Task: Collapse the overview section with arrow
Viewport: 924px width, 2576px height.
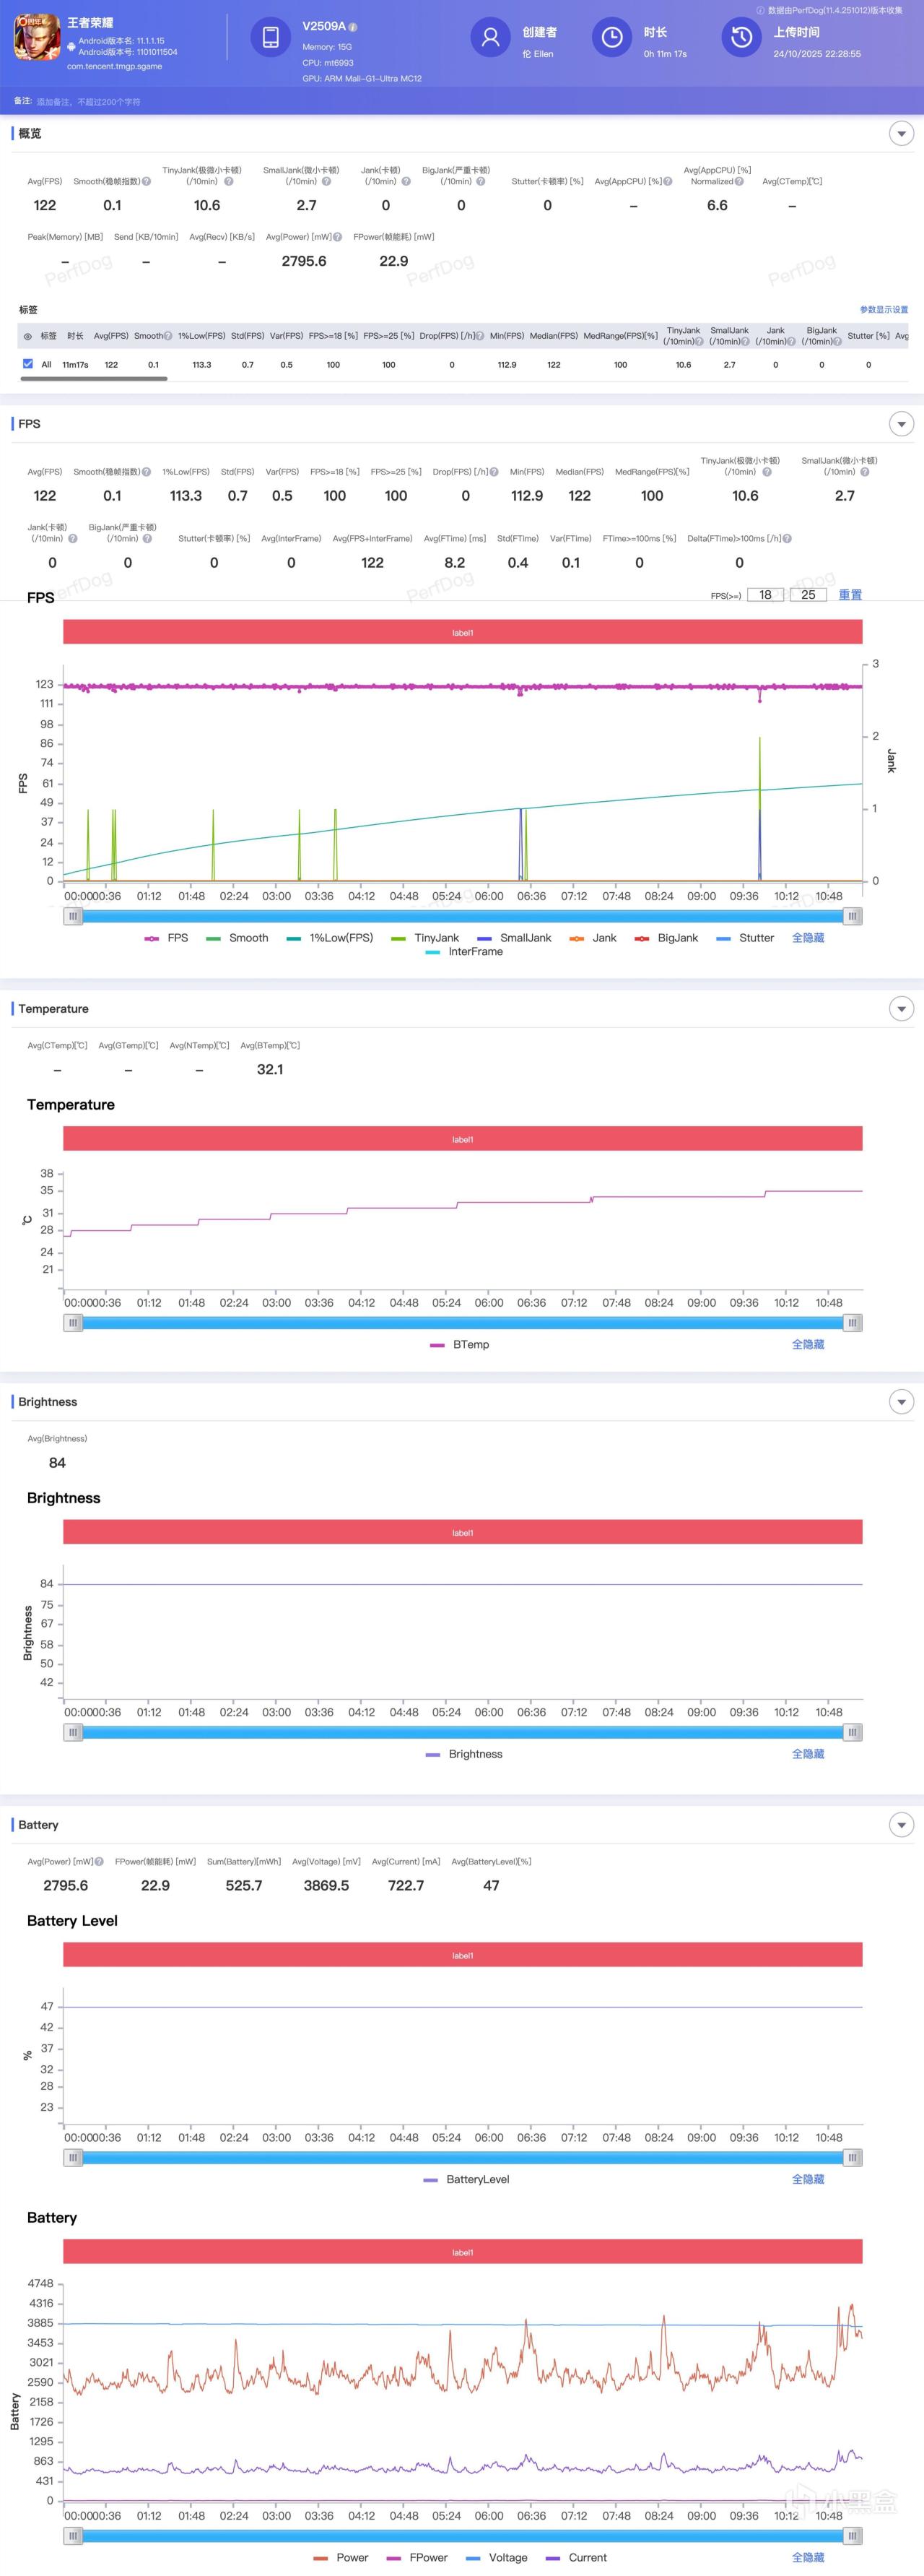Action: [901, 134]
